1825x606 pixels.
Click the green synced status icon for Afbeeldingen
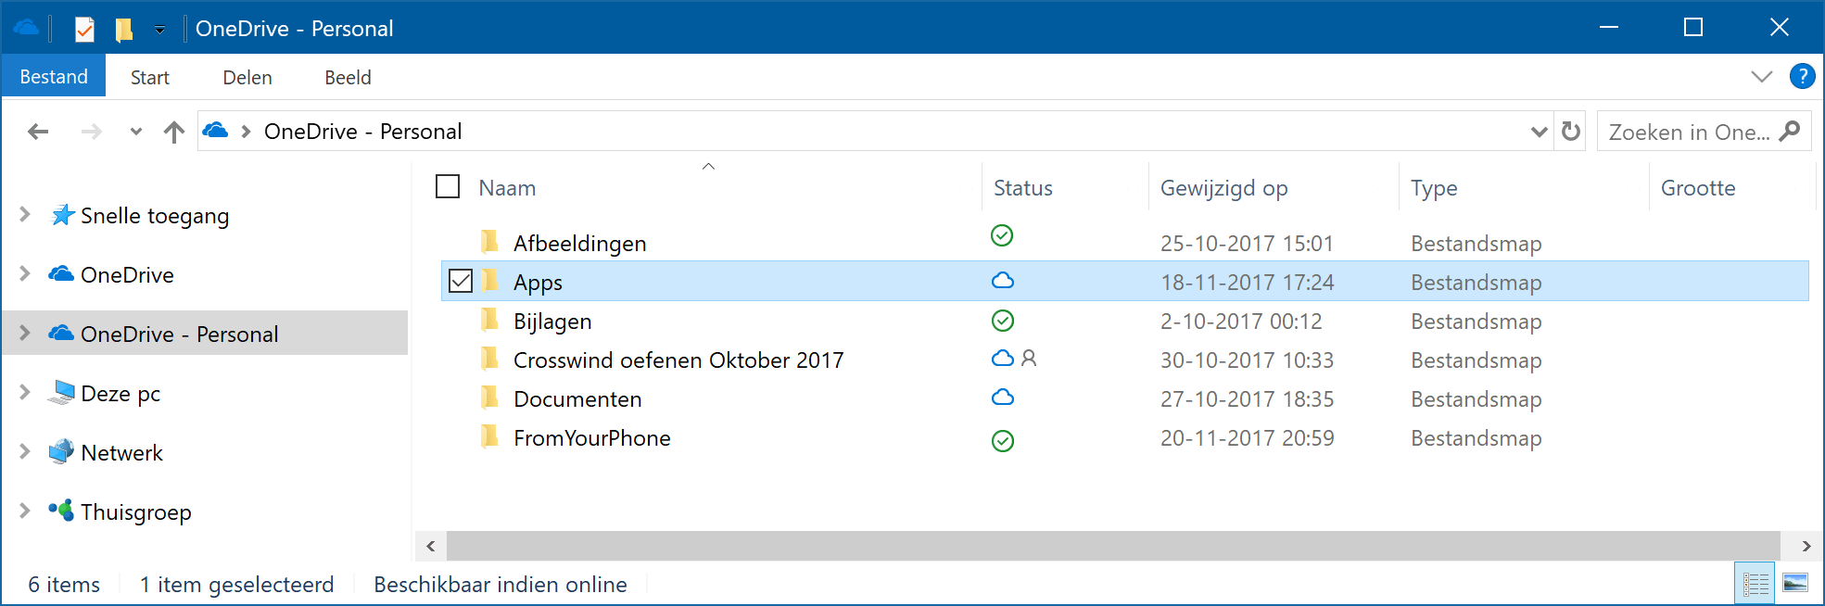click(x=1002, y=235)
